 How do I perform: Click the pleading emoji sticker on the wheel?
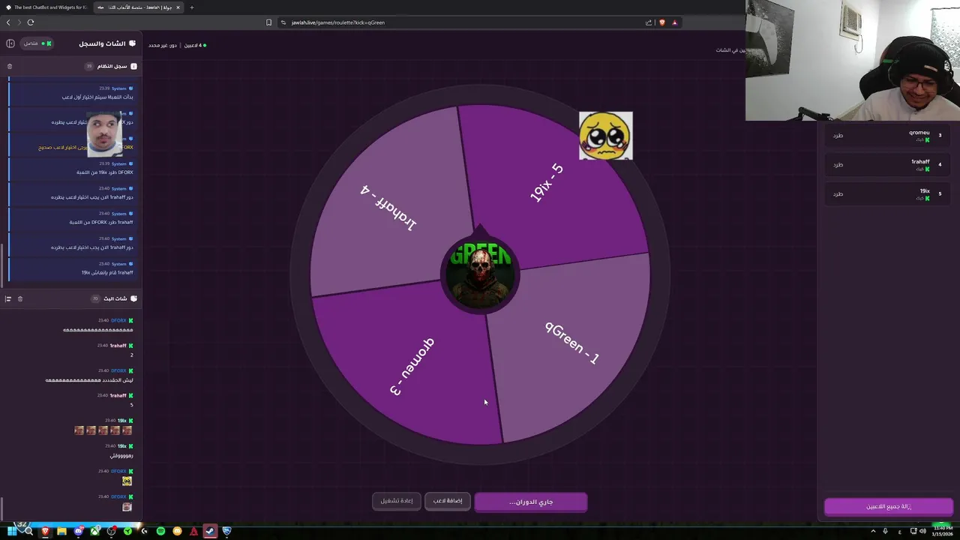(606, 136)
